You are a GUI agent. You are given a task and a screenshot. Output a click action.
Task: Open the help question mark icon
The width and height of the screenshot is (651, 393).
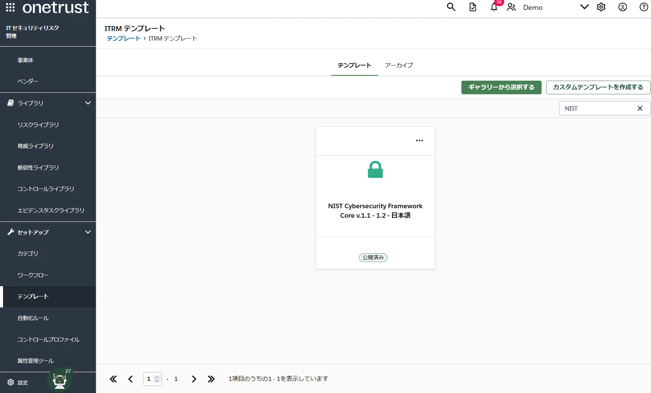(x=644, y=7)
